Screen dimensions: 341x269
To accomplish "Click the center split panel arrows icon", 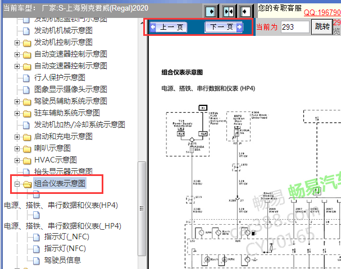I will (228, 11).
